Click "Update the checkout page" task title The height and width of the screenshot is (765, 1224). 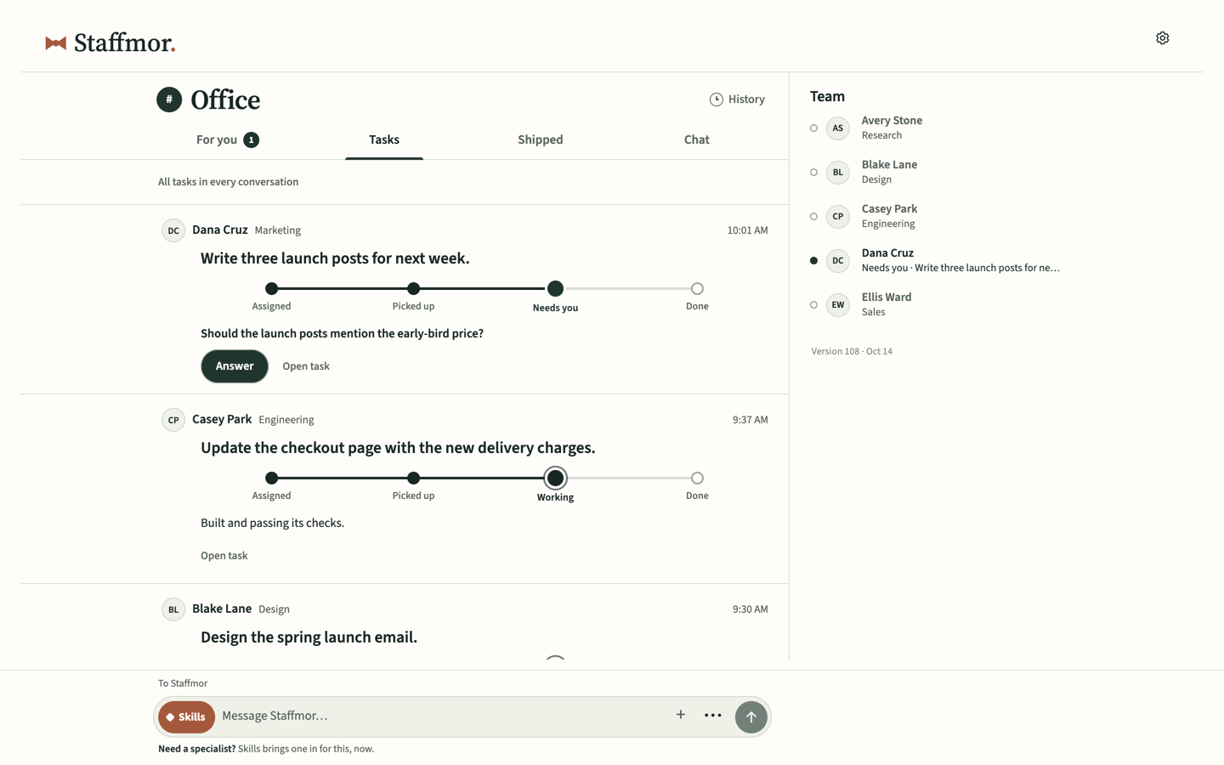398,448
